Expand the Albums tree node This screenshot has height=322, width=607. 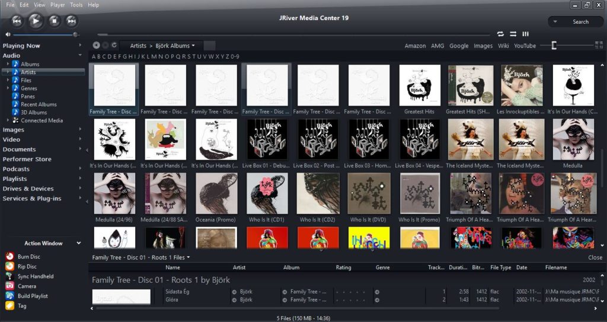coord(7,64)
